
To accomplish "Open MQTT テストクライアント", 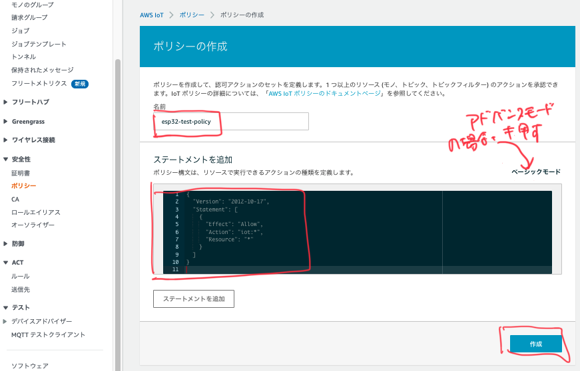I will click(48, 334).
